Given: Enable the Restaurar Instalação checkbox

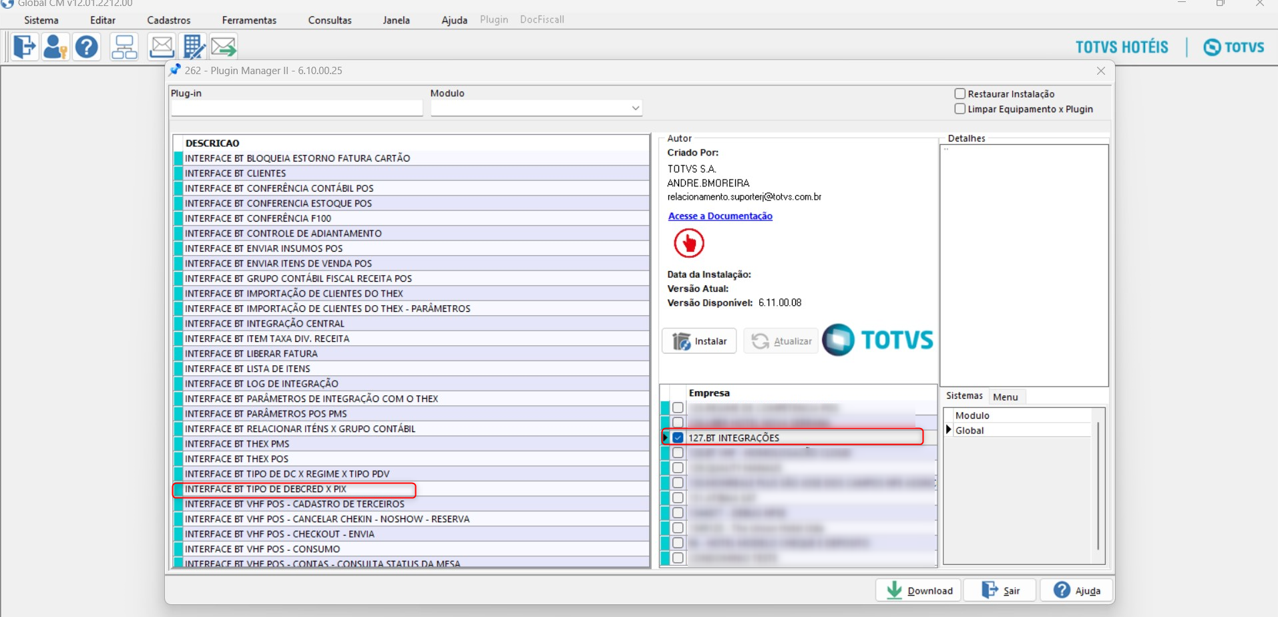Looking at the screenshot, I should [960, 94].
